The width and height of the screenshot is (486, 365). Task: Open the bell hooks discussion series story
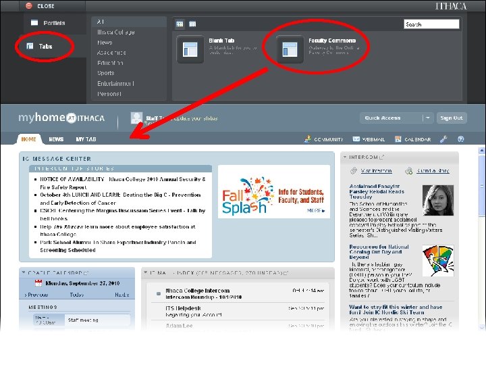click(122, 214)
